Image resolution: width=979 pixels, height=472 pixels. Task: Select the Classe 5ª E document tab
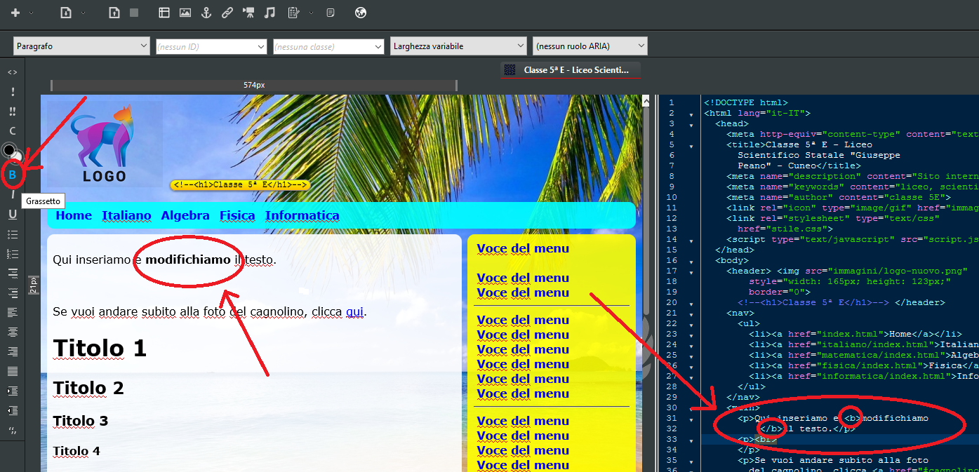pyautogui.click(x=571, y=70)
